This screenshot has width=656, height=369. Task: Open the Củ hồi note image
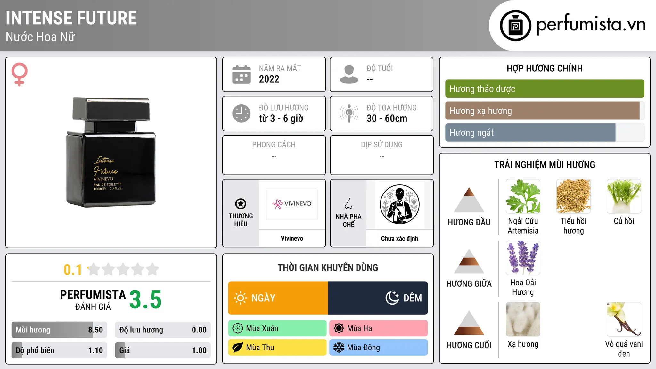(624, 196)
